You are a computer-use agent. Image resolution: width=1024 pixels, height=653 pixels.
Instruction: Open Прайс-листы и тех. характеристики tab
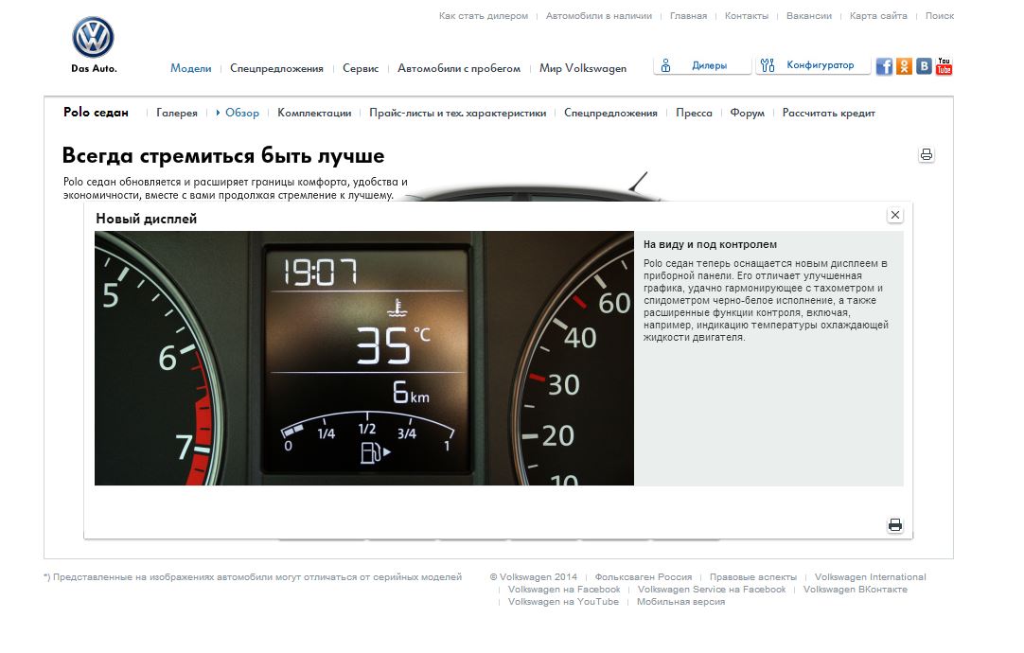[458, 113]
